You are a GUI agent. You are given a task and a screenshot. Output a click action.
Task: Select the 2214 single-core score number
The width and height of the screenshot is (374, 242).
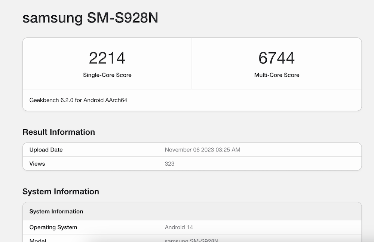tap(107, 58)
